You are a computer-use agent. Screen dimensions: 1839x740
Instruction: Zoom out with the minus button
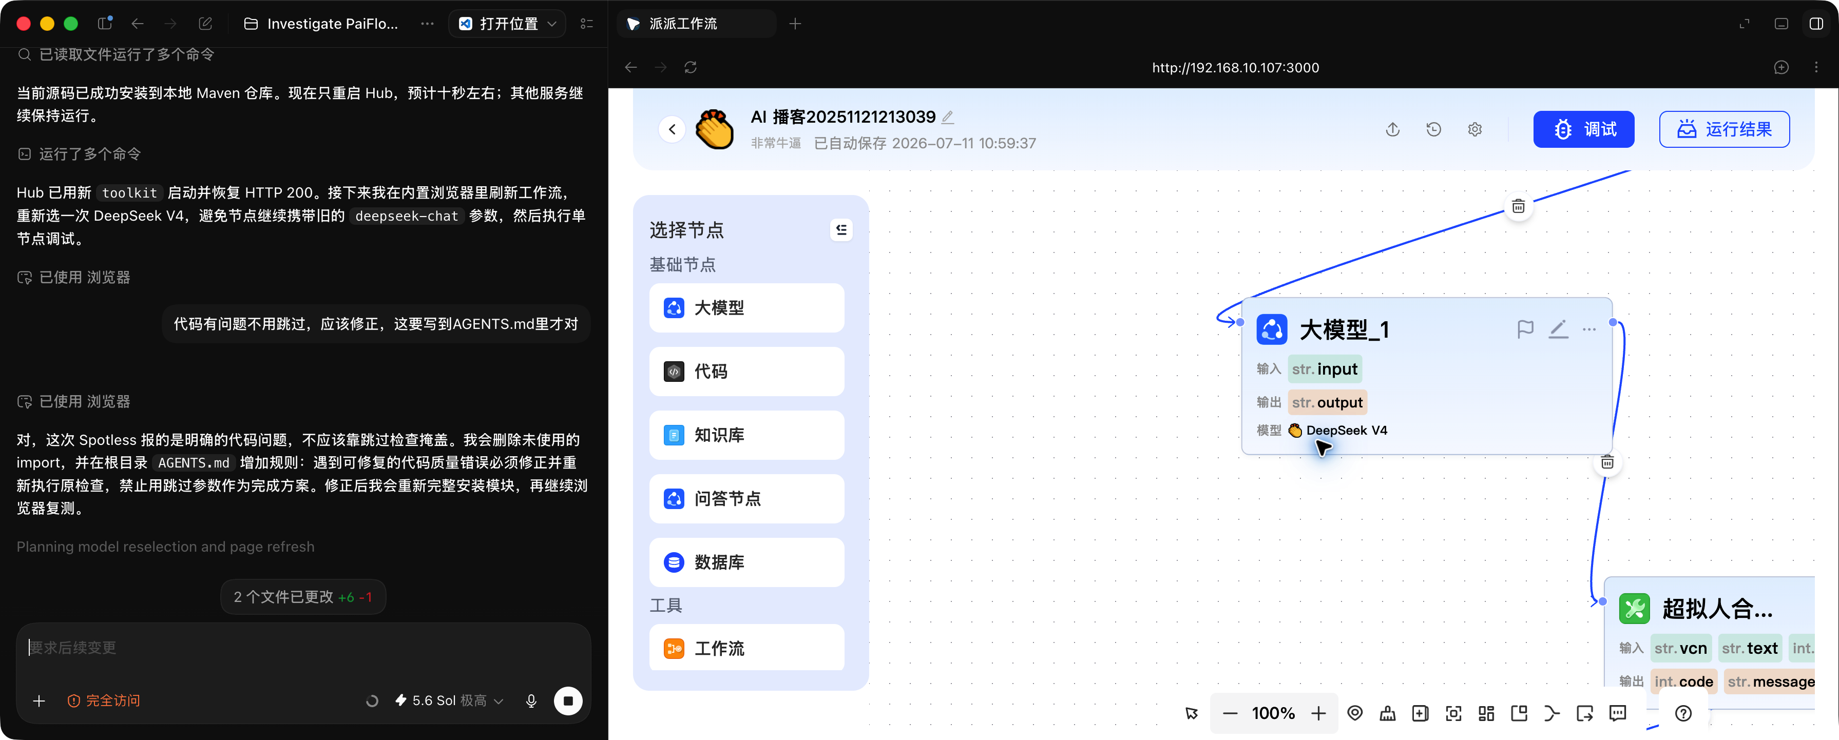click(1230, 713)
